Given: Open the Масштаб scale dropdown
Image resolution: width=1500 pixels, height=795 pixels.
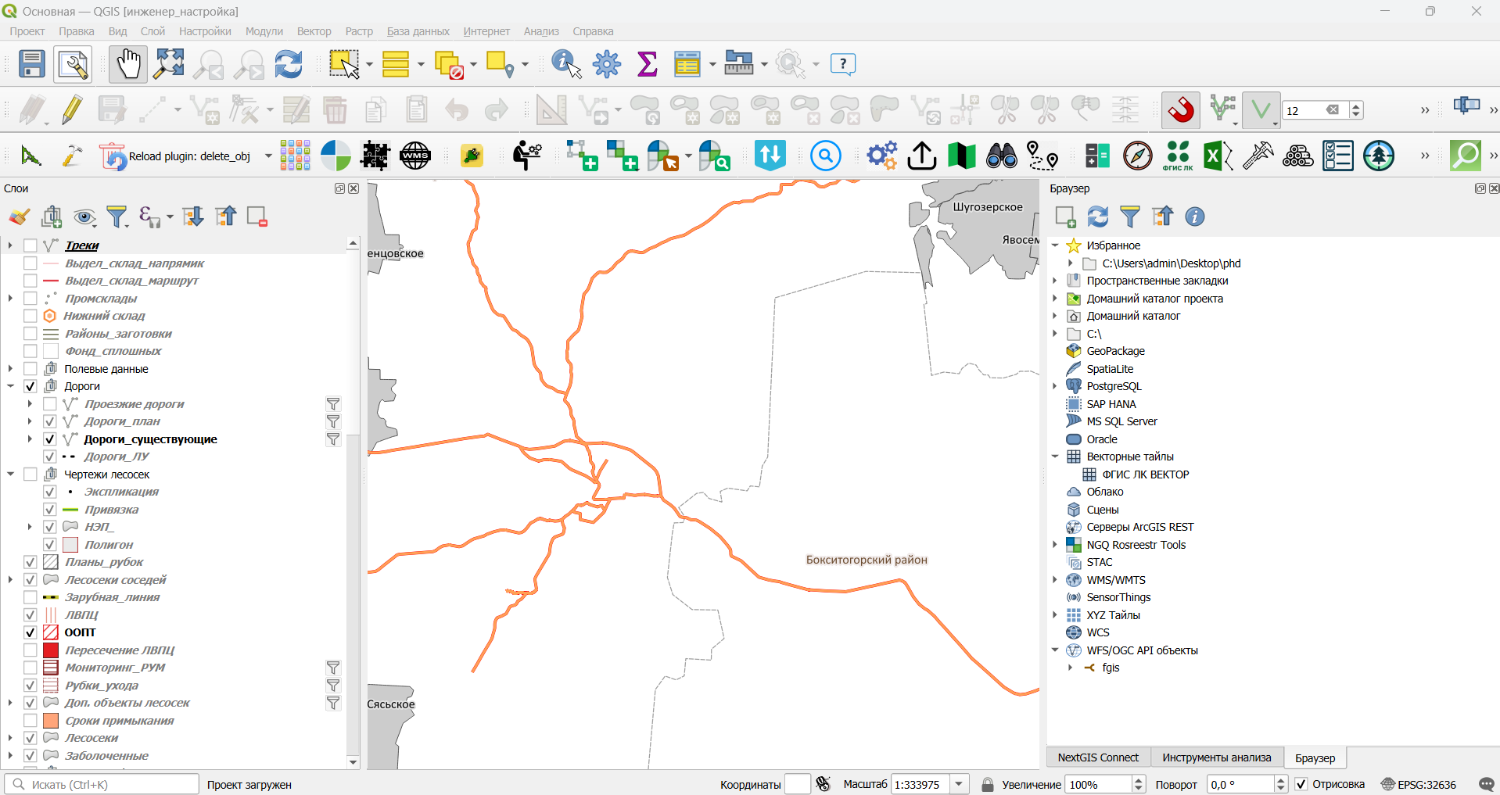Looking at the screenshot, I should [960, 784].
